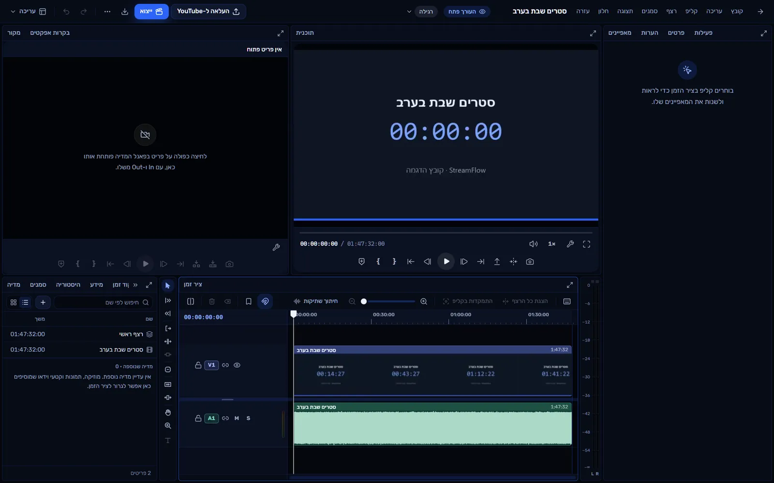Image resolution: width=774 pixels, height=483 pixels.
Task: Show hidden media panel tabs via double chevron
Action: [x=135, y=285]
